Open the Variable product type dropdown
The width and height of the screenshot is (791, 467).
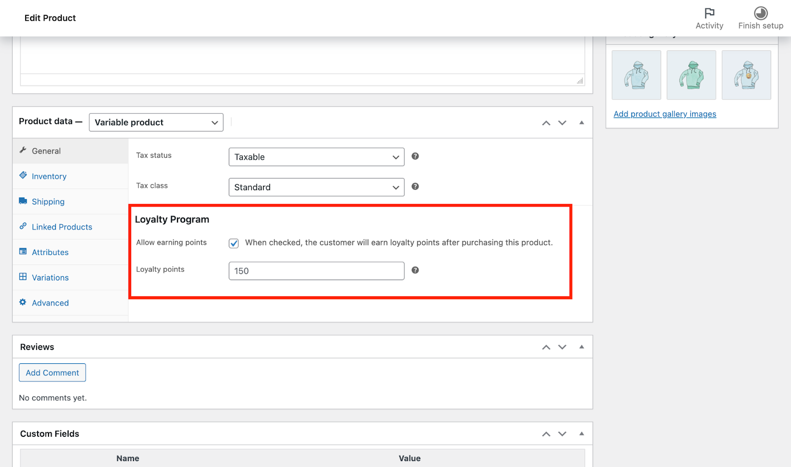point(156,123)
